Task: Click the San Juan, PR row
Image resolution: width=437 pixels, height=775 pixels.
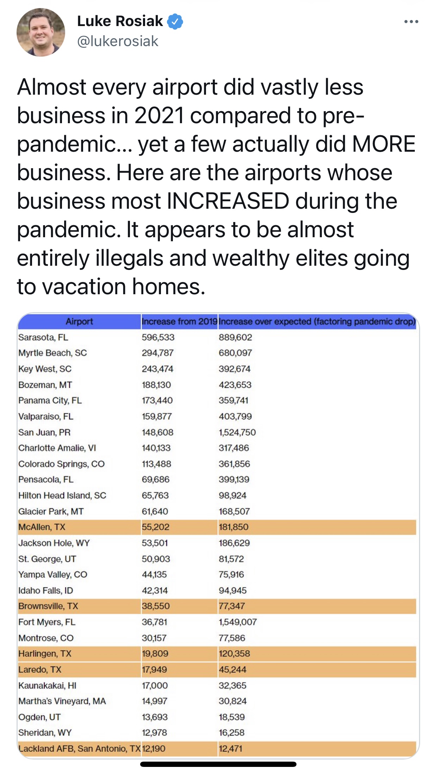Action: (x=217, y=432)
